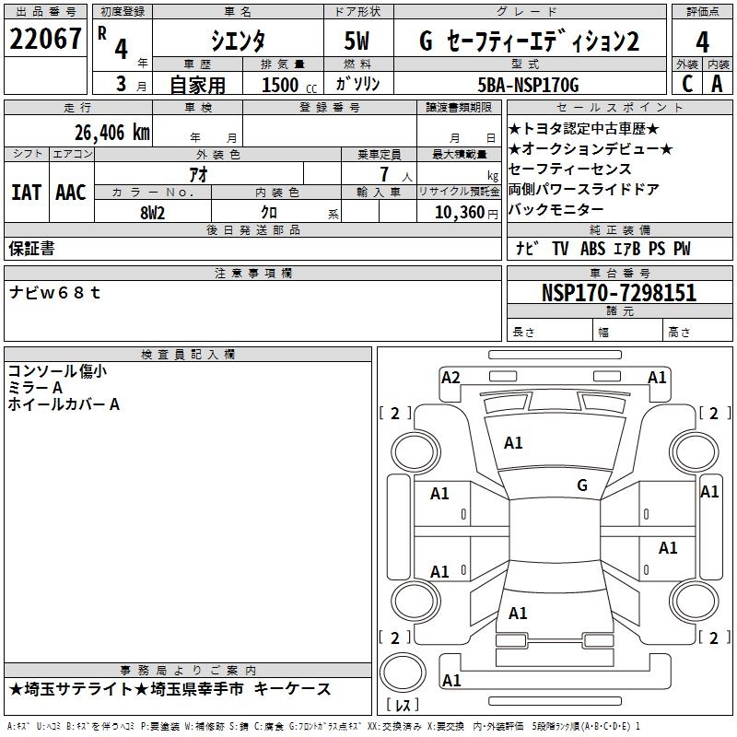737x737 pixels.
Task: Click the inspector note ホイールカバーA
Action: (64, 404)
